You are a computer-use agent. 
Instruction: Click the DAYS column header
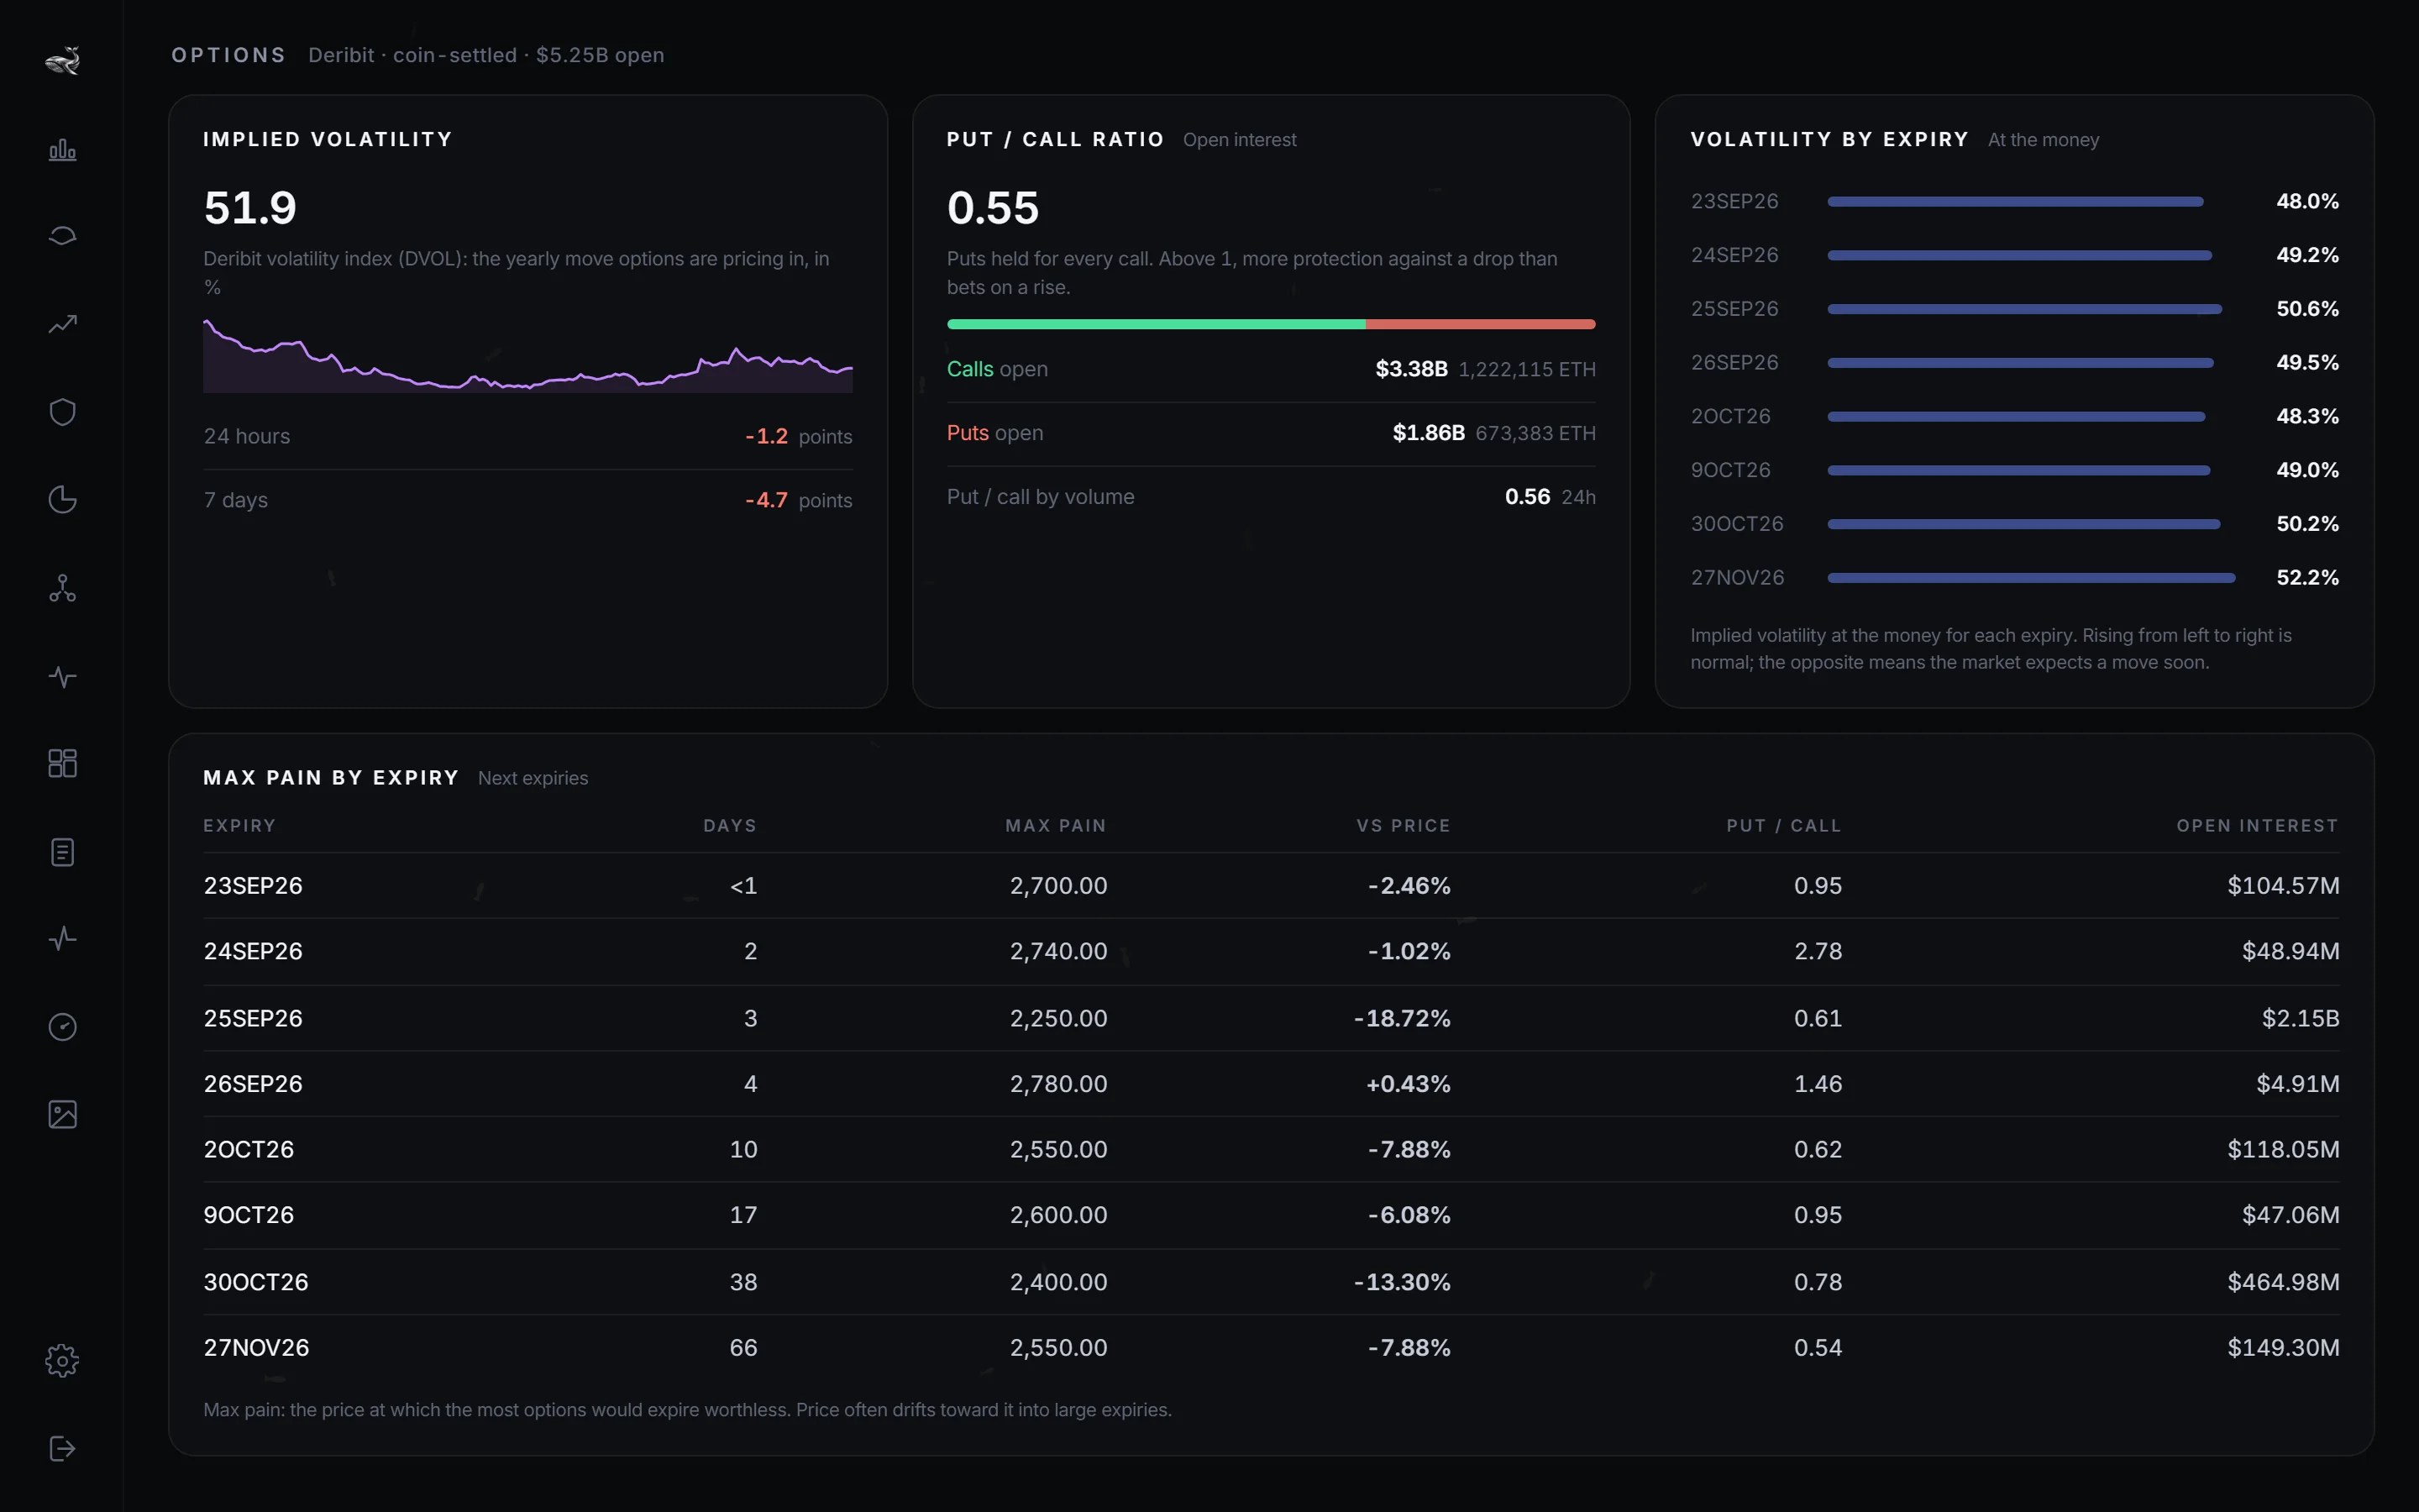[x=730, y=826]
